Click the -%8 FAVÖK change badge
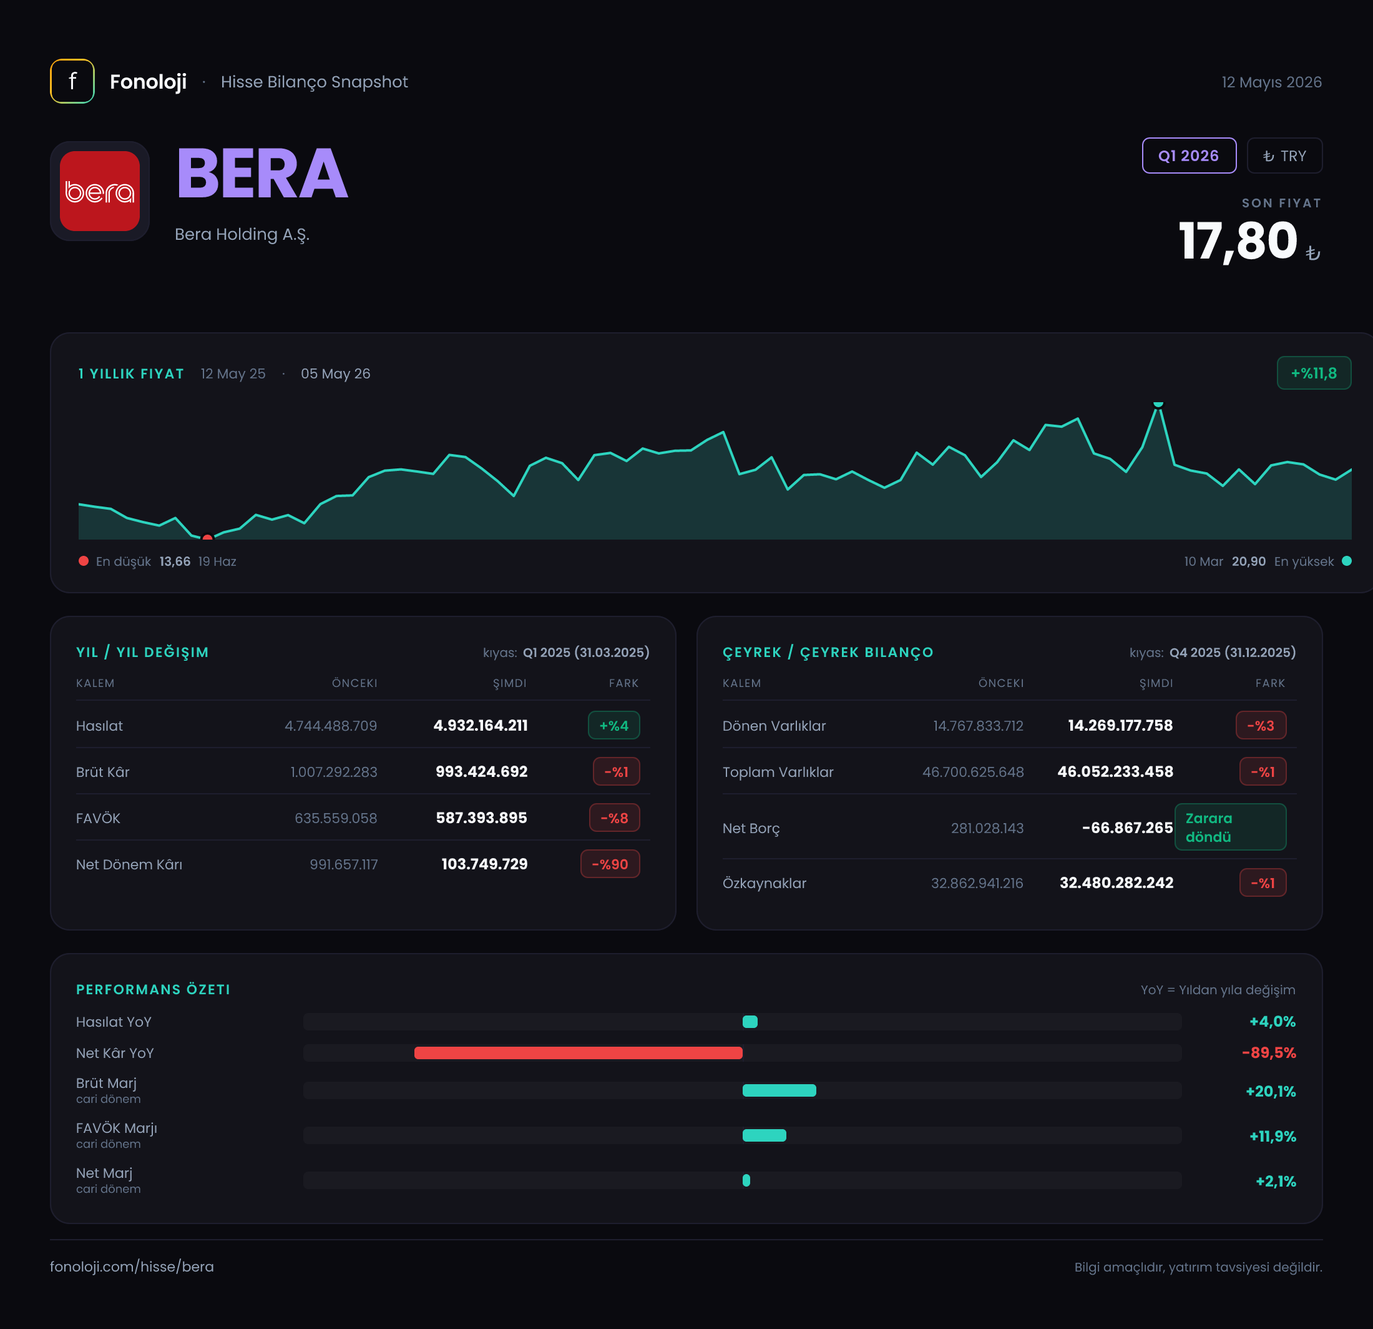 [614, 818]
